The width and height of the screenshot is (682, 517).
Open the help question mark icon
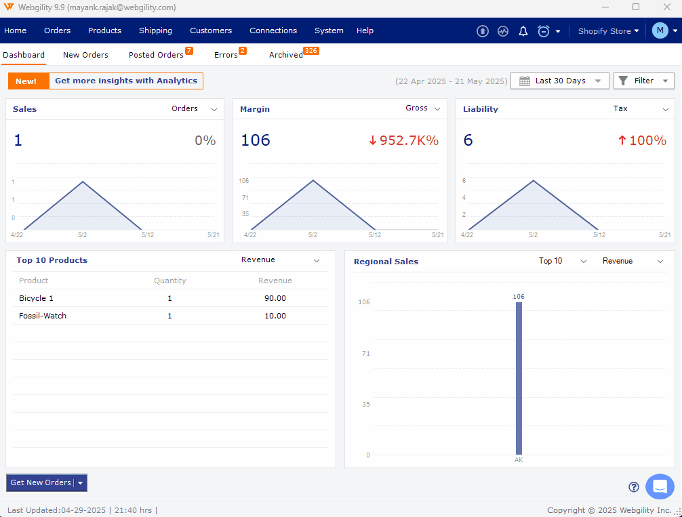point(634,487)
